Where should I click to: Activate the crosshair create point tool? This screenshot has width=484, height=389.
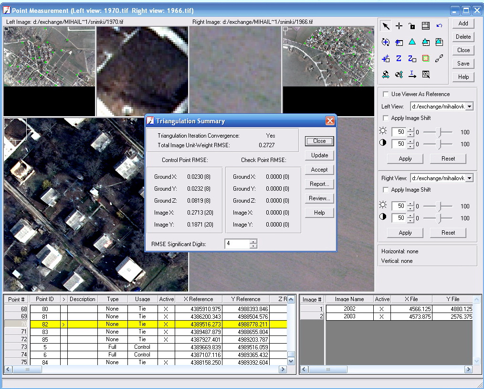click(399, 26)
